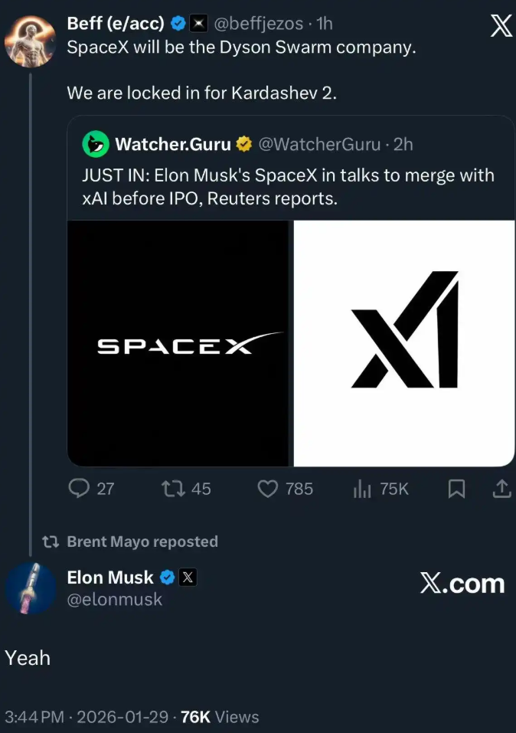Click the retweet icon showing 45 reposts

(x=175, y=489)
